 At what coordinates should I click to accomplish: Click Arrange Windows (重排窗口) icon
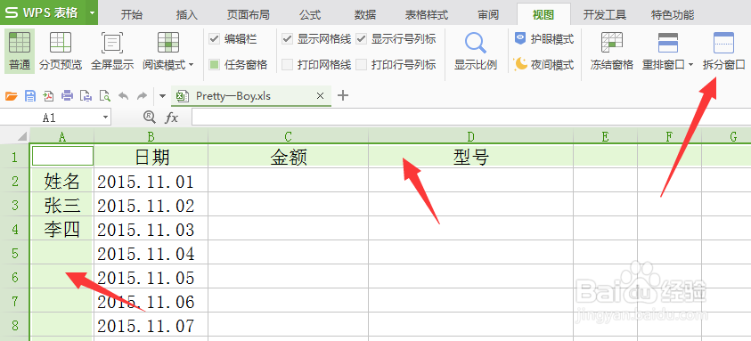[x=667, y=43]
